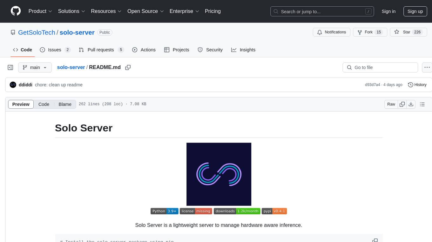Switch to the Insights tab
The width and height of the screenshot is (432, 242).
(243, 50)
